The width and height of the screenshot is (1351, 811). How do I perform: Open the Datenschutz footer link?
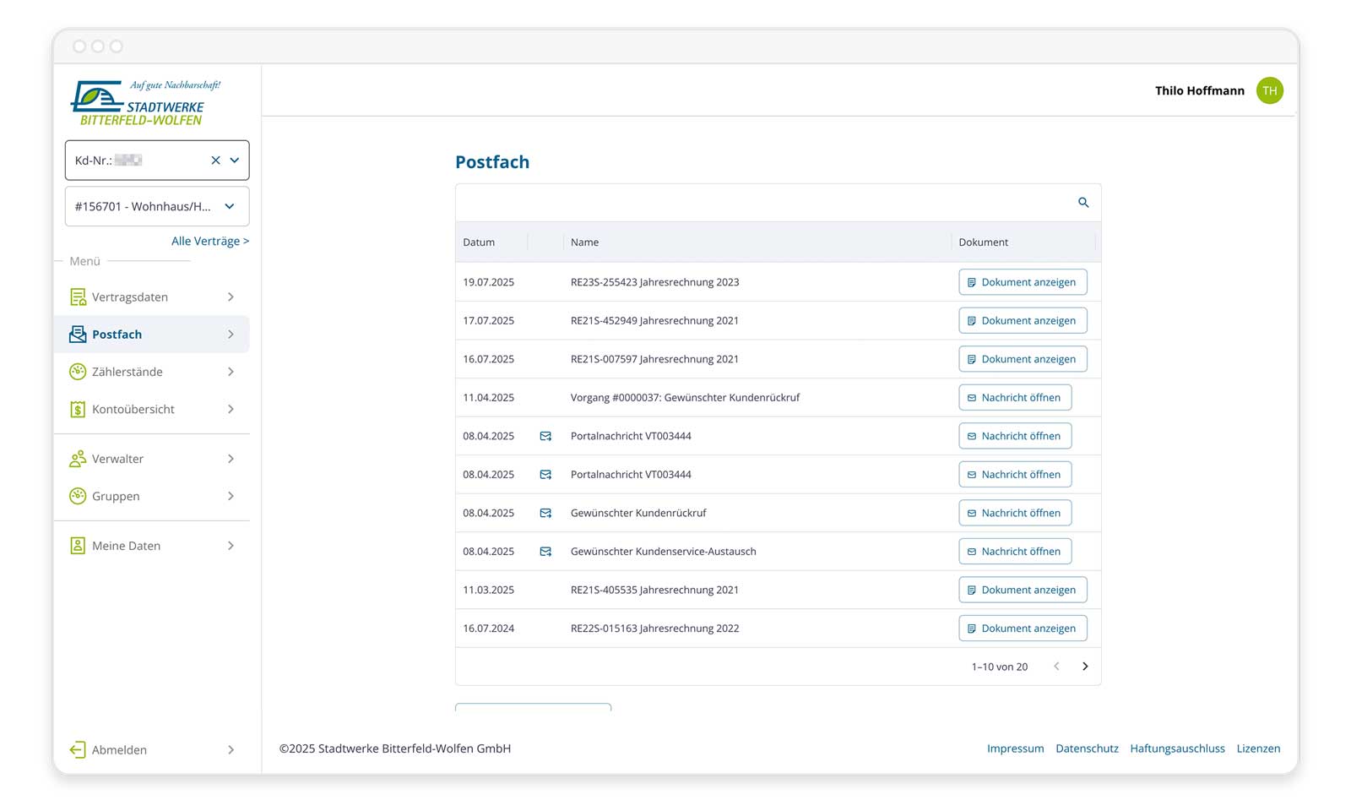point(1087,748)
